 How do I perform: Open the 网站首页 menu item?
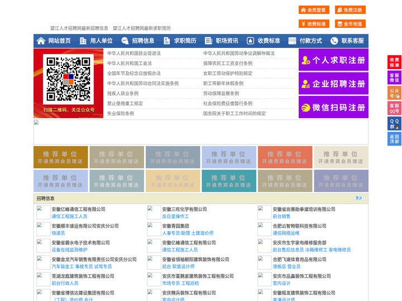pos(60,41)
